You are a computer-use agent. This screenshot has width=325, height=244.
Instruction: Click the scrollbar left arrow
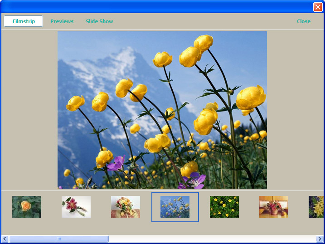coord(5,239)
